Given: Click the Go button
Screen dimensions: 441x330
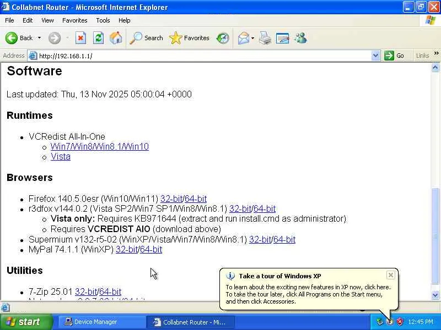Looking at the screenshot, I should [x=394, y=56].
